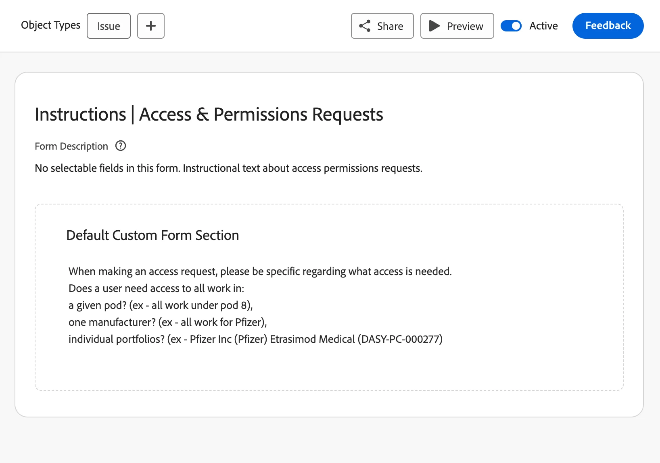Viewport: 660px width, 463px height.
Task: Click the Active toggle label
Action: point(543,26)
